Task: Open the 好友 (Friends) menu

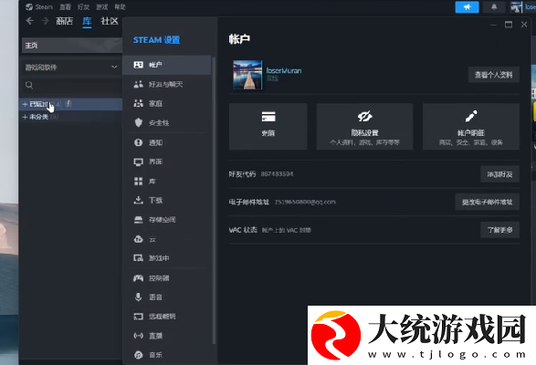Action: coord(83,6)
